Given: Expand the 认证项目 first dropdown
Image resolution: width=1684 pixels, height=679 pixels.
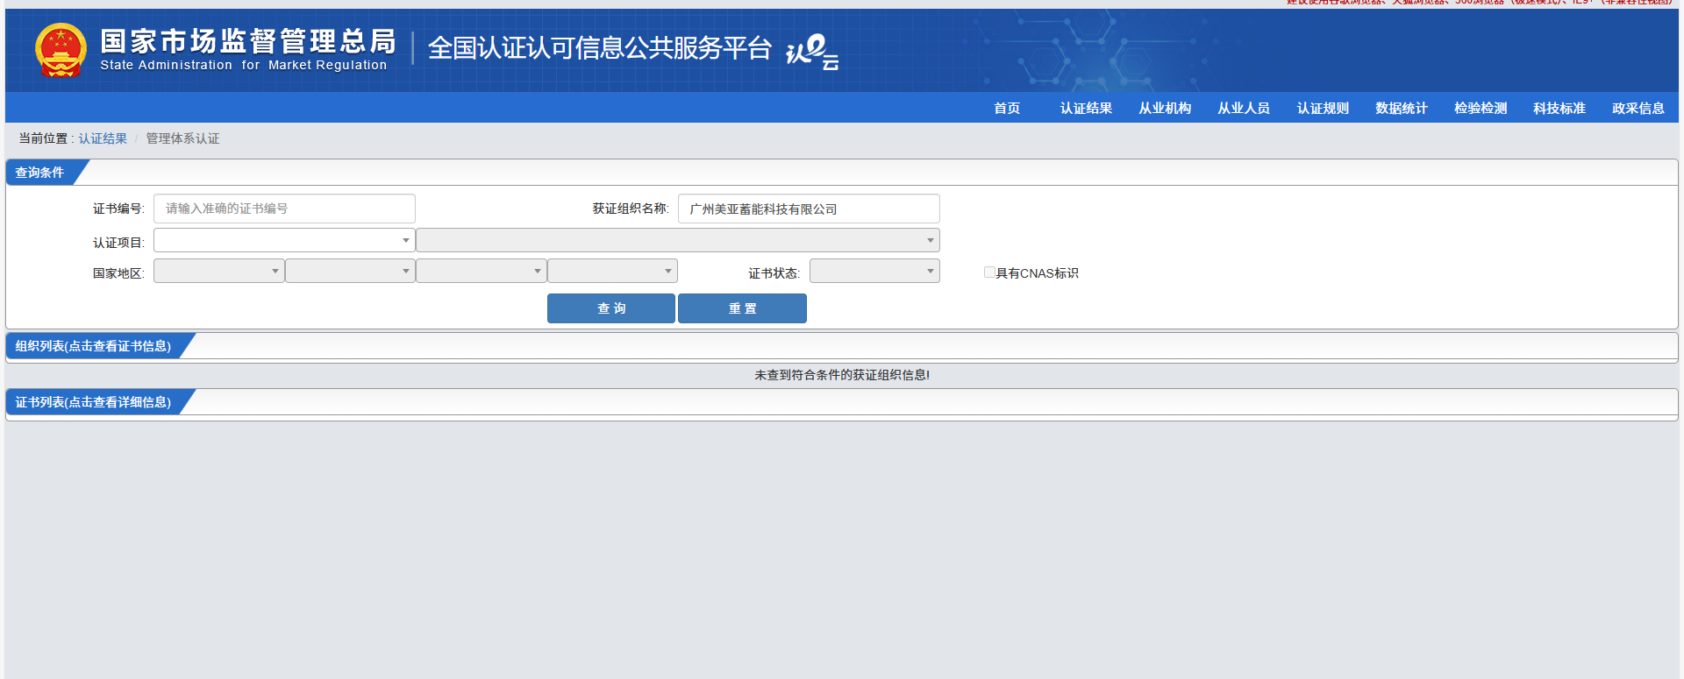Looking at the screenshot, I should [284, 240].
